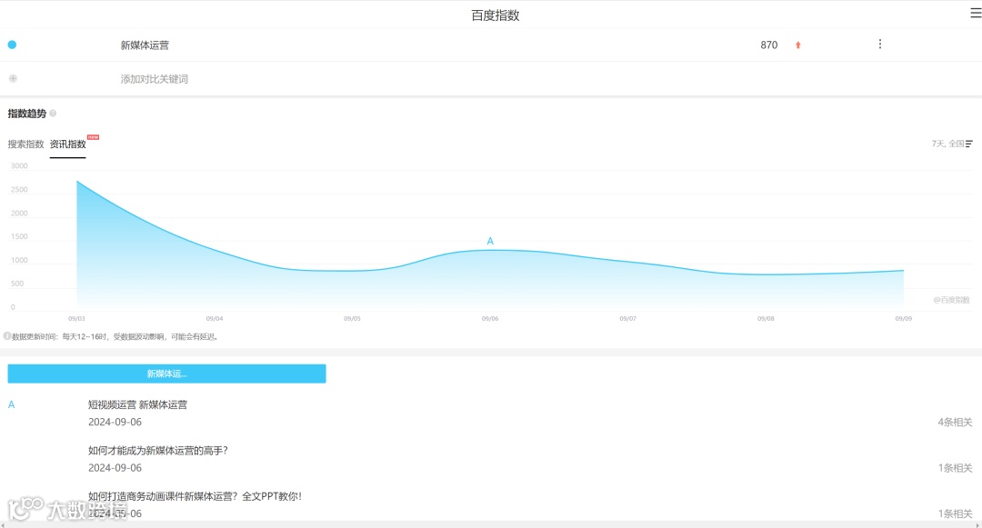The height and width of the screenshot is (528, 982).
Task: Click the index value 870
Action: (769, 45)
